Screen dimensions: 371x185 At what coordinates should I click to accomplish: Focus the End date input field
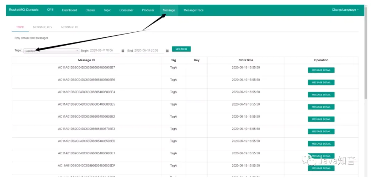point(149,51)
